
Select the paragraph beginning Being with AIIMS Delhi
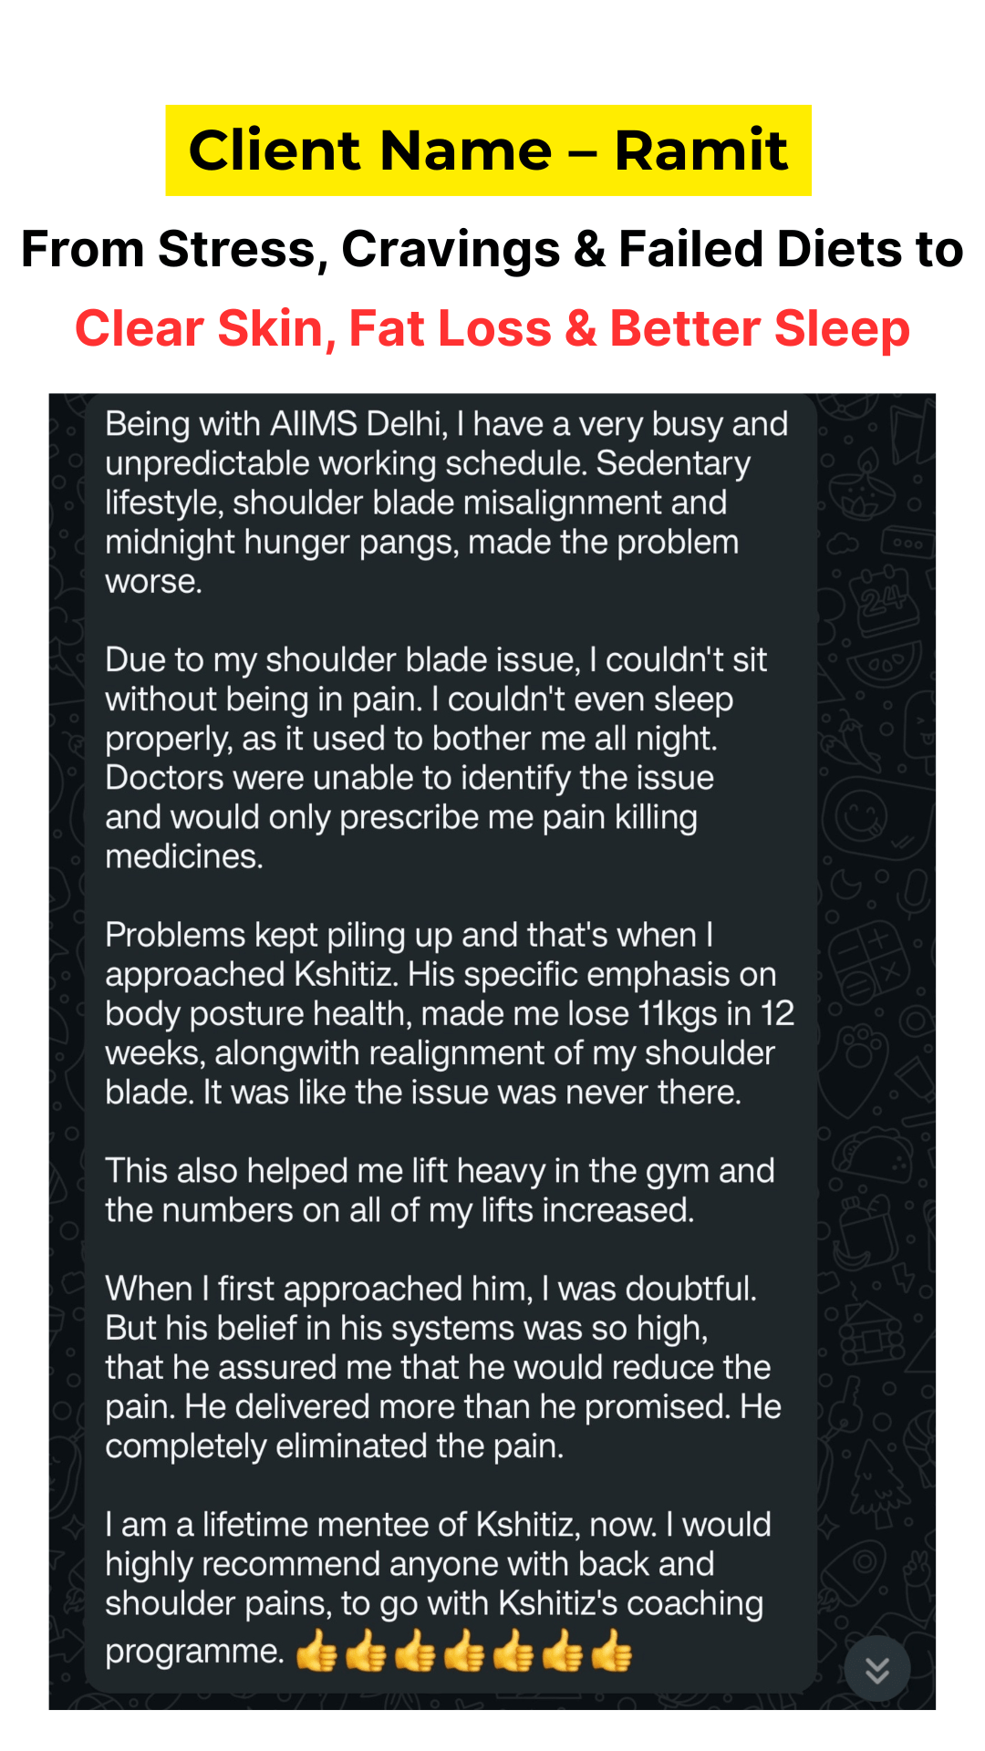(438, 502)
